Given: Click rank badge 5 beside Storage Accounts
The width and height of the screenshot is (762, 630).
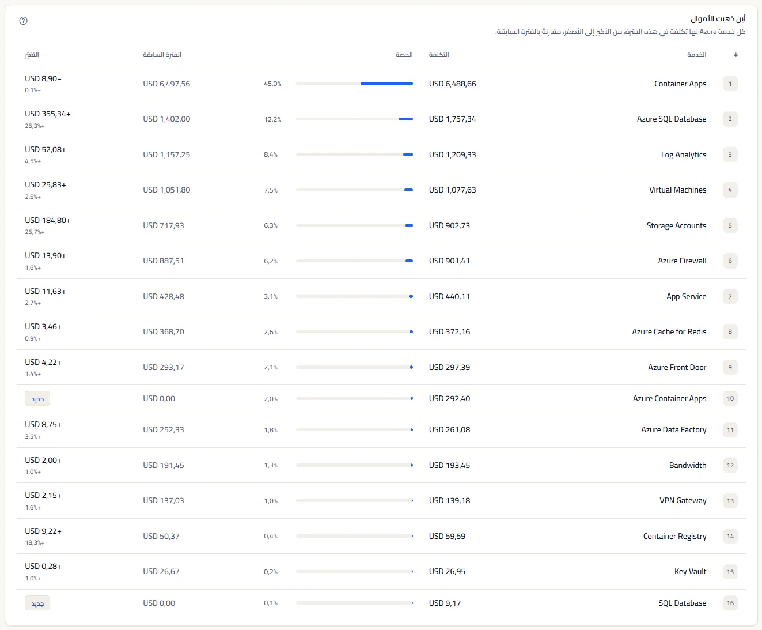Looking at the screenshot, I should 730,225.
